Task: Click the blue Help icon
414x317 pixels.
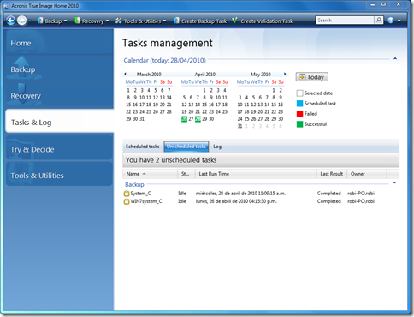Action: tap(391, 21)
